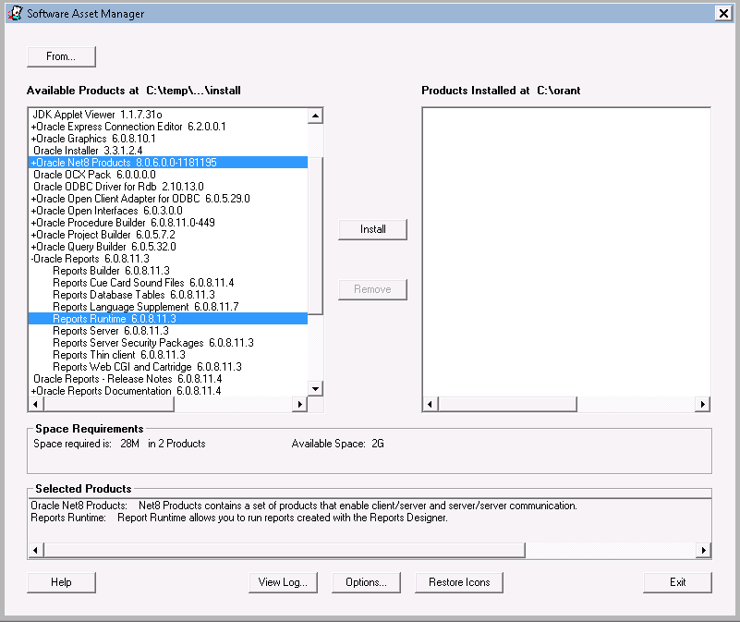Expand Oracle Net8 Products entry
The height and width of the screenshot is (622, 740).
tap(33, 163)
